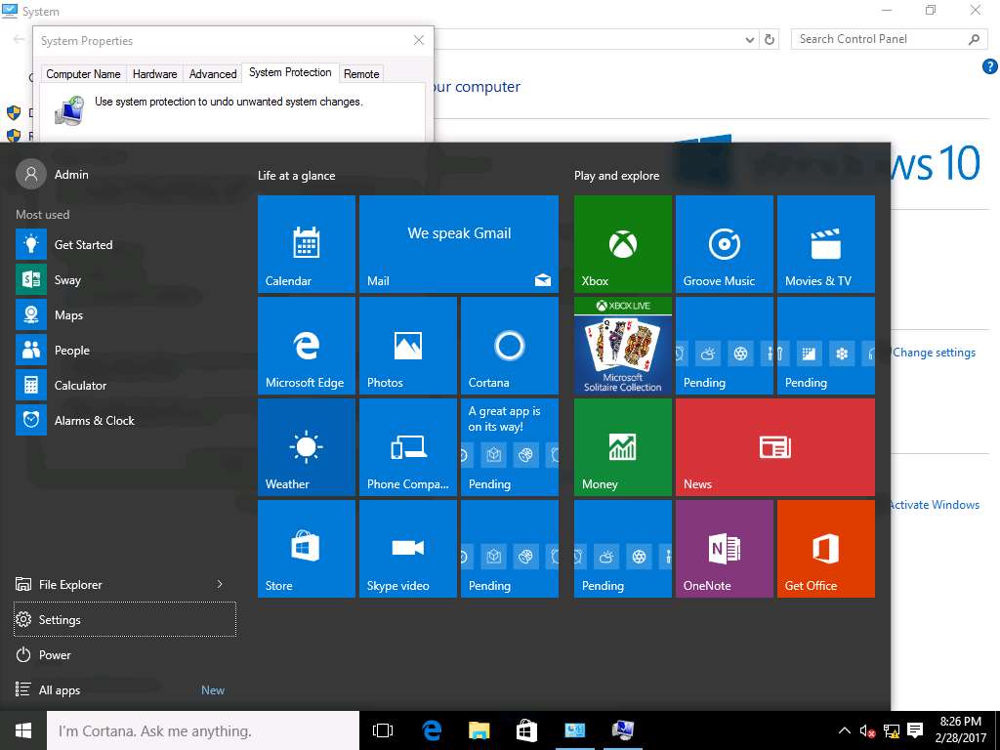Open the Movies & TV tile

pyautogui.click(x=826, y=243)
